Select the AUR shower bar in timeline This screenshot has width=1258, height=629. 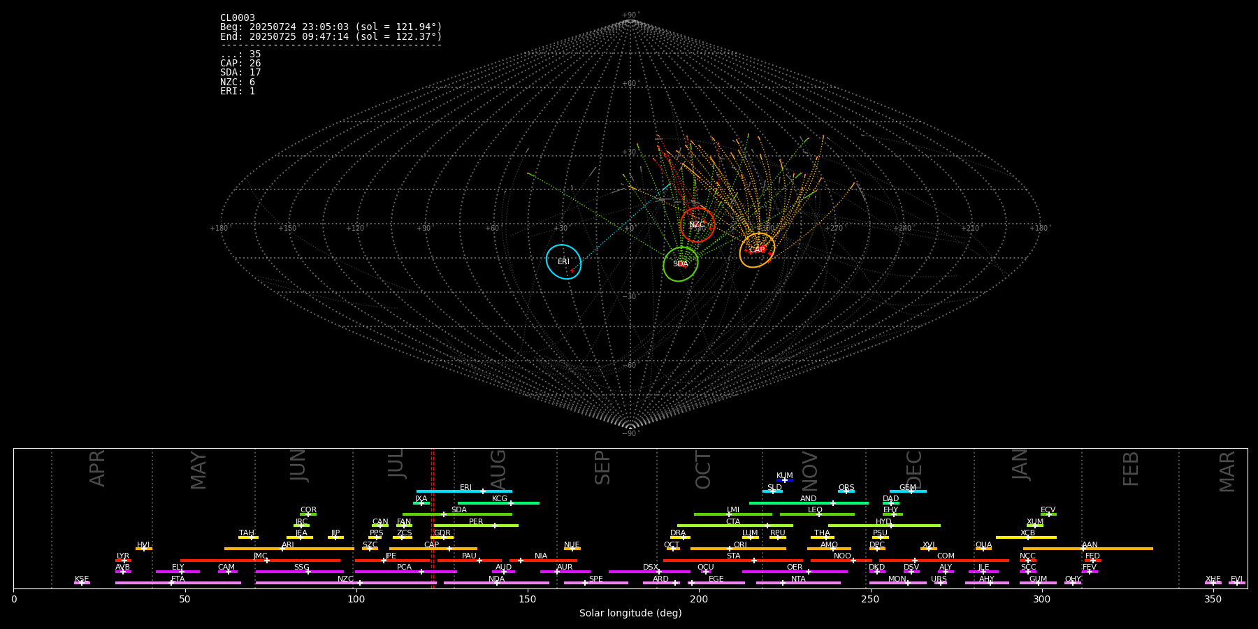click(x=565, y=572)
